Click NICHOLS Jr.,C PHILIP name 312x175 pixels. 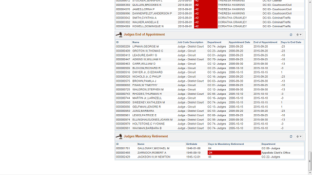click(x=147, y=77)
